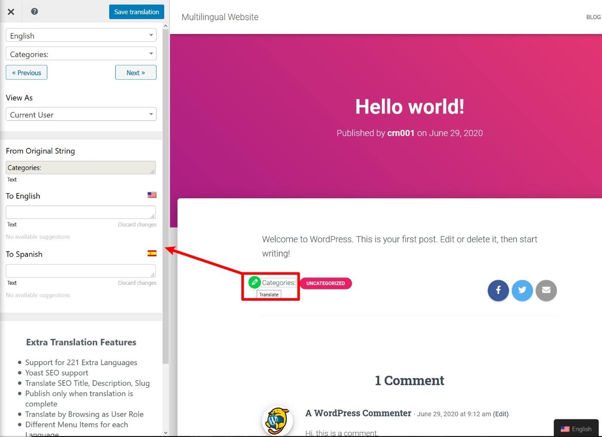Go to the Previous string

pos(27,73)
